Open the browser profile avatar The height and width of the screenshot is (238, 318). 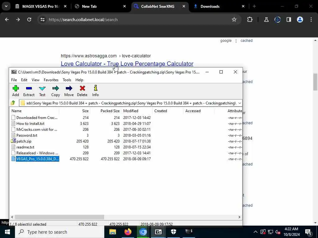point(300,20)
